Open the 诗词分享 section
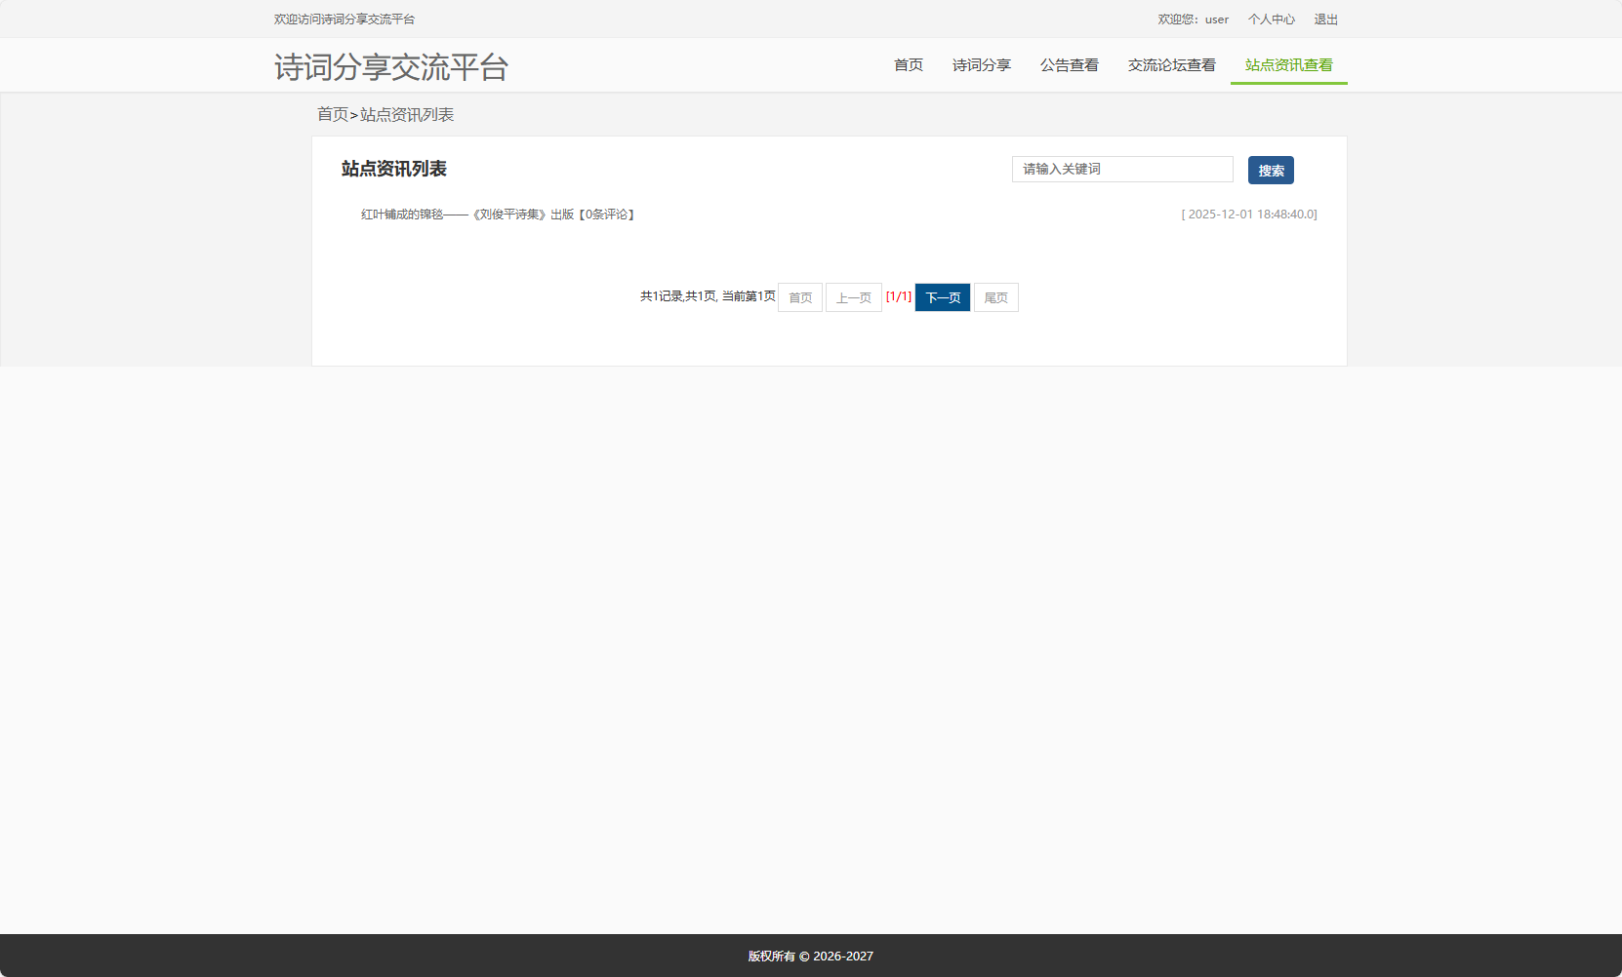The height and width of the screenshot is (977, 1622). coord(982,65)
